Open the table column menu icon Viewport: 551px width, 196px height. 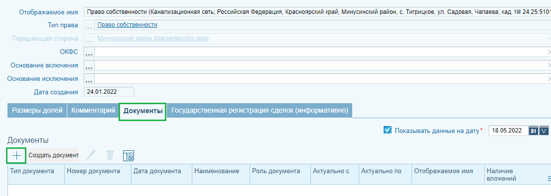point(549,179)
